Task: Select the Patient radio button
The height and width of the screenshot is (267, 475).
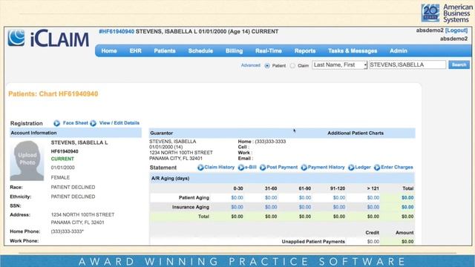Action: click(x=267, y=66)
